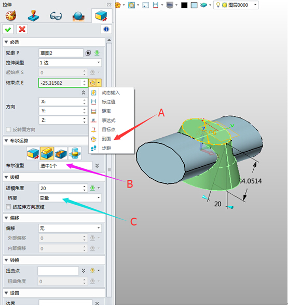Click the black color swatch in toolbar
Image resolution: width=288 pixels, height=306 pixels.
tap(184, 5)
